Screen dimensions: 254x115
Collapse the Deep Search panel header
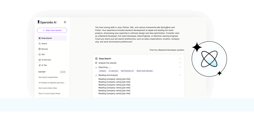[180, 59]
